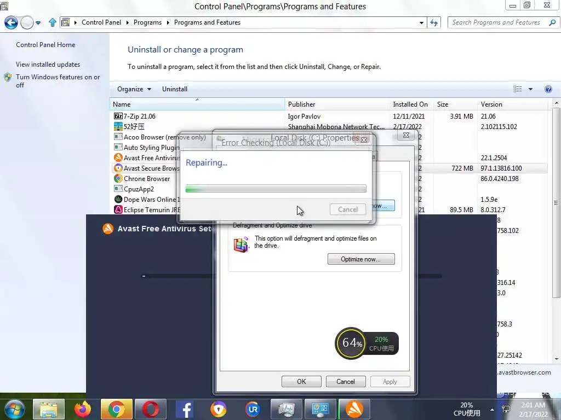Image resolution: width=561 pixels, height=420 pixels.
Task: Open Opera from the taskbar
Action: tap(150, 409)
